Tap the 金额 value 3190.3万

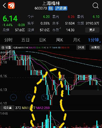click(93, 23)
